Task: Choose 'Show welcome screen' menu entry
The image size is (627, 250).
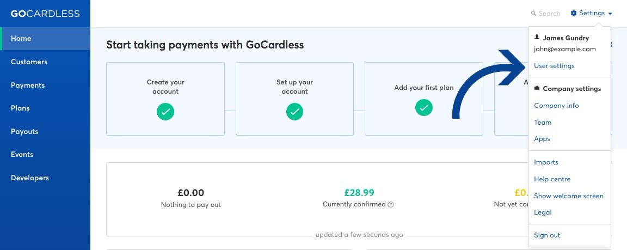Action: pyautogui.click(x=569, y=196)
